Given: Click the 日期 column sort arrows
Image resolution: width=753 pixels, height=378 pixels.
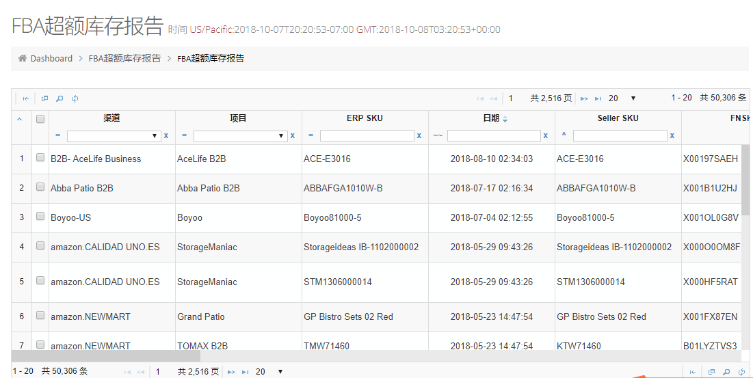Looking at the screenshot, I should (505, 119).
